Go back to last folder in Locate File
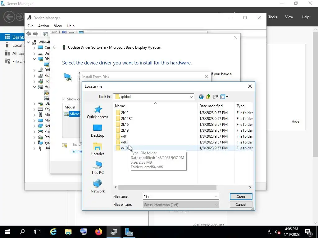Viewport: 318px width, 238px height. (201, 97)
